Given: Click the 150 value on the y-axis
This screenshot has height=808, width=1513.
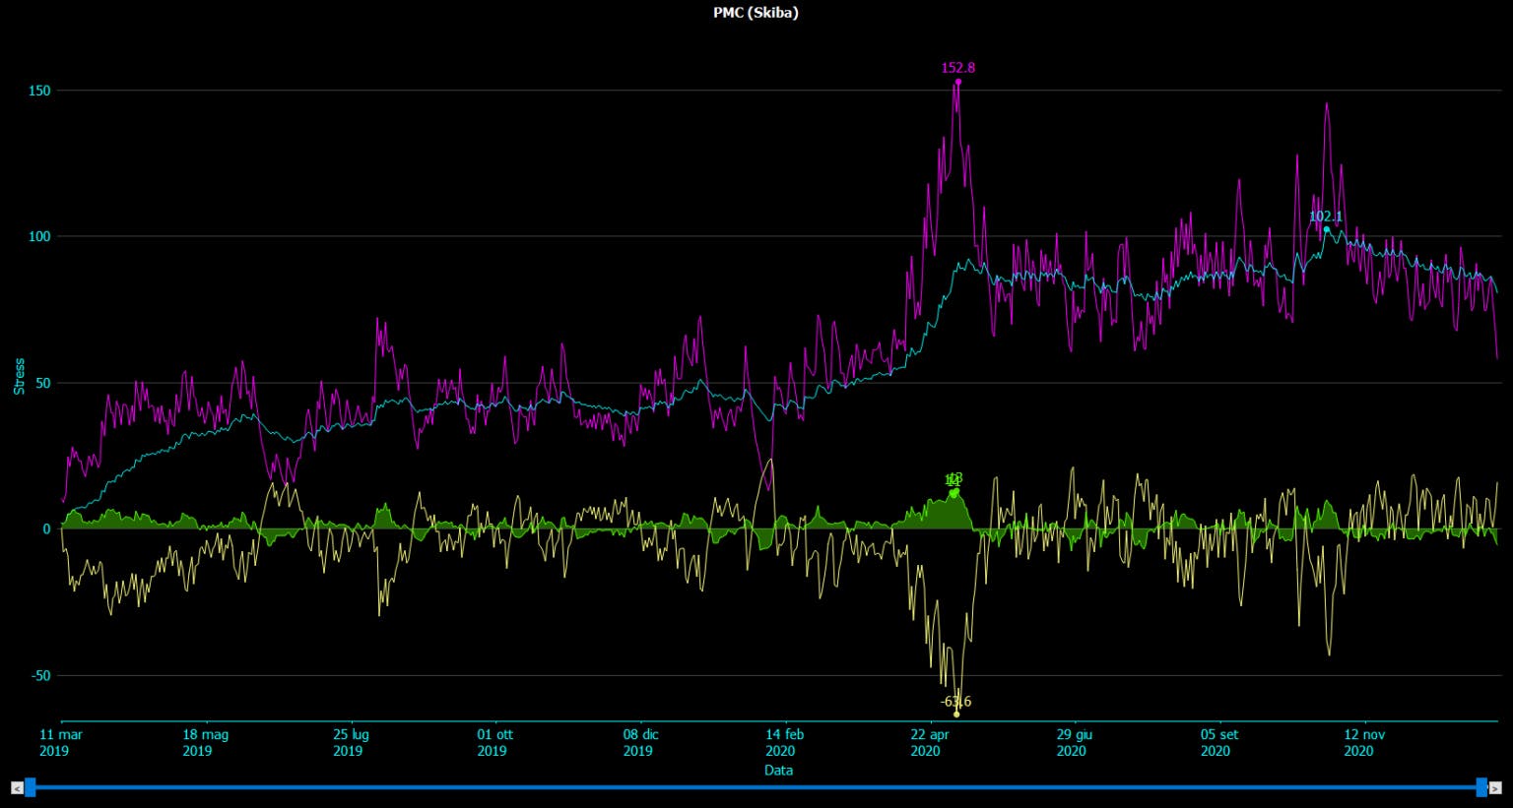Looking at the screenshot, I should point(39,91).
